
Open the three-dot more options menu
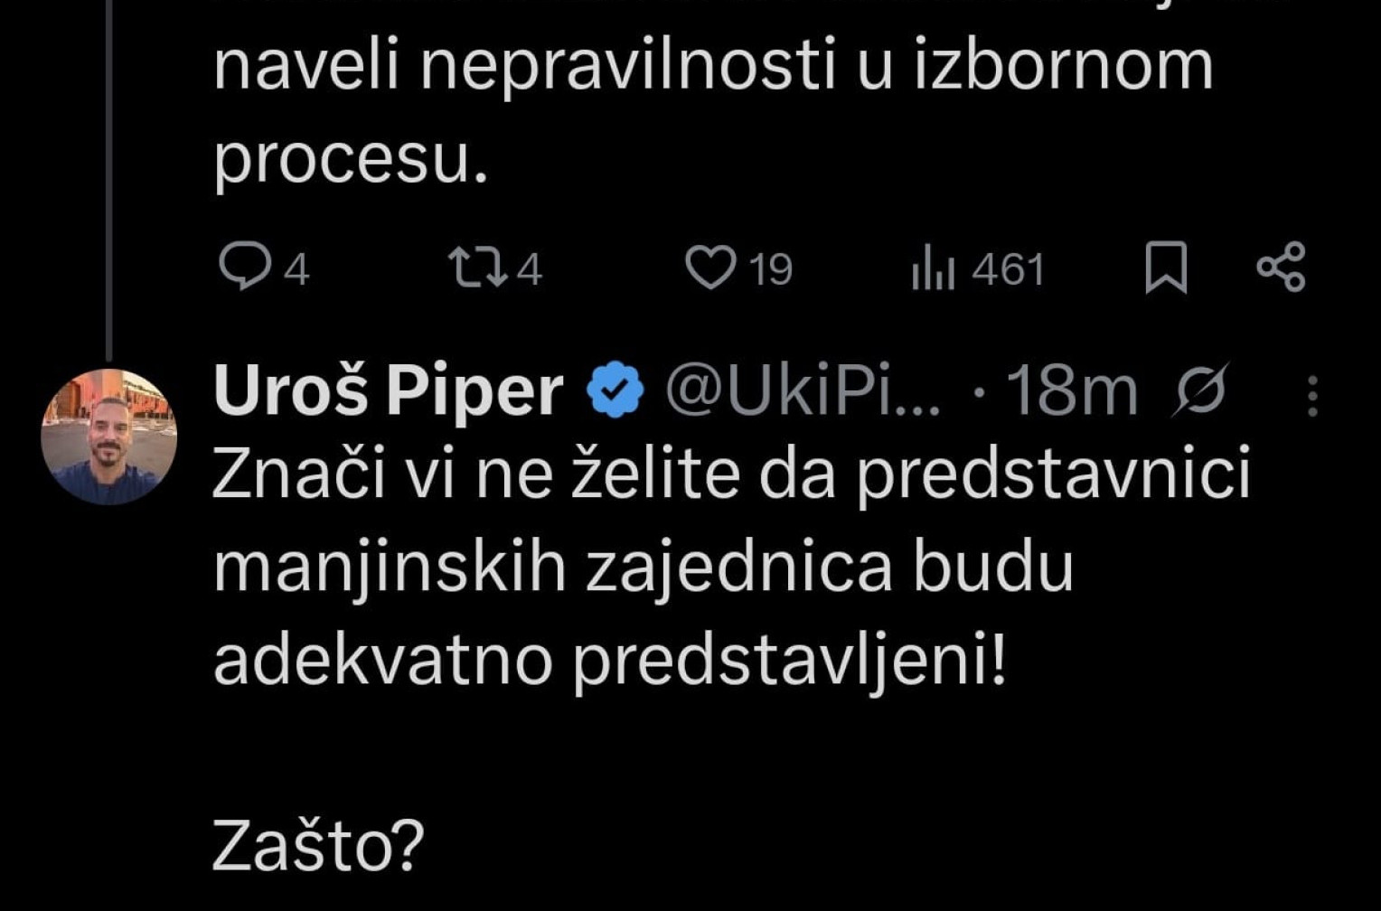[x=1313, y=396]
